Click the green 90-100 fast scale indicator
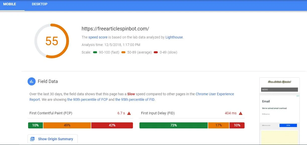The image size is (307, 145). (x=96, y=52)
